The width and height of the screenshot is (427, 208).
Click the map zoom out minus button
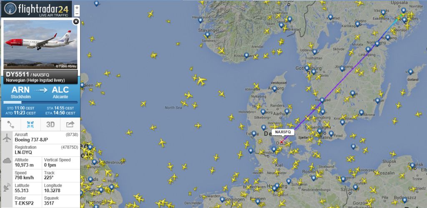pos(77,14)
